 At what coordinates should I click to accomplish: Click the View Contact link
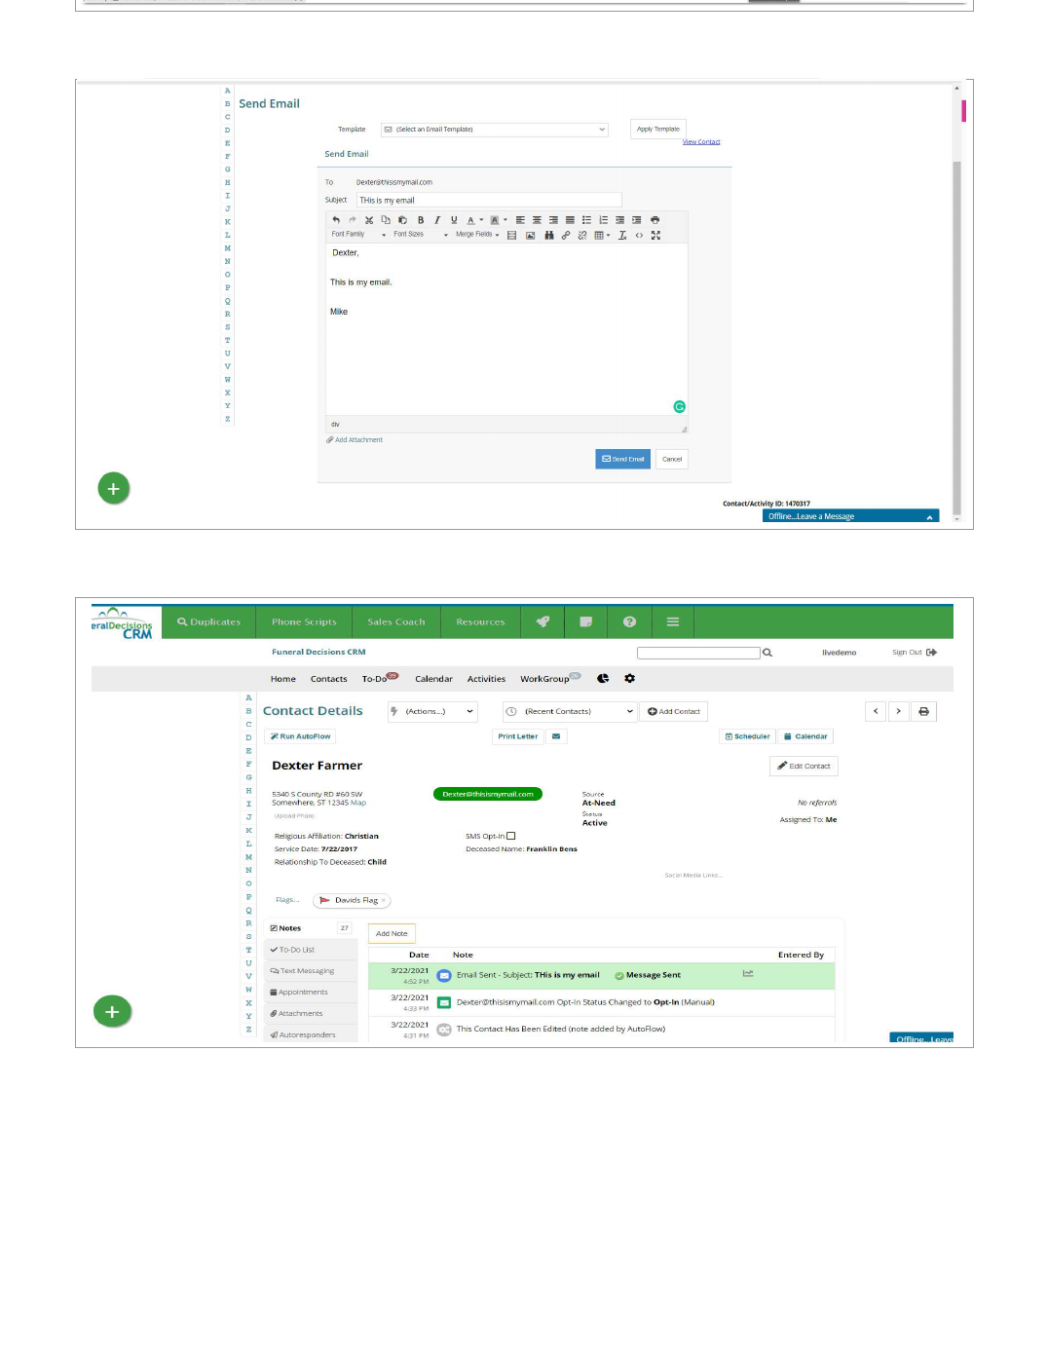coord(701,142)
